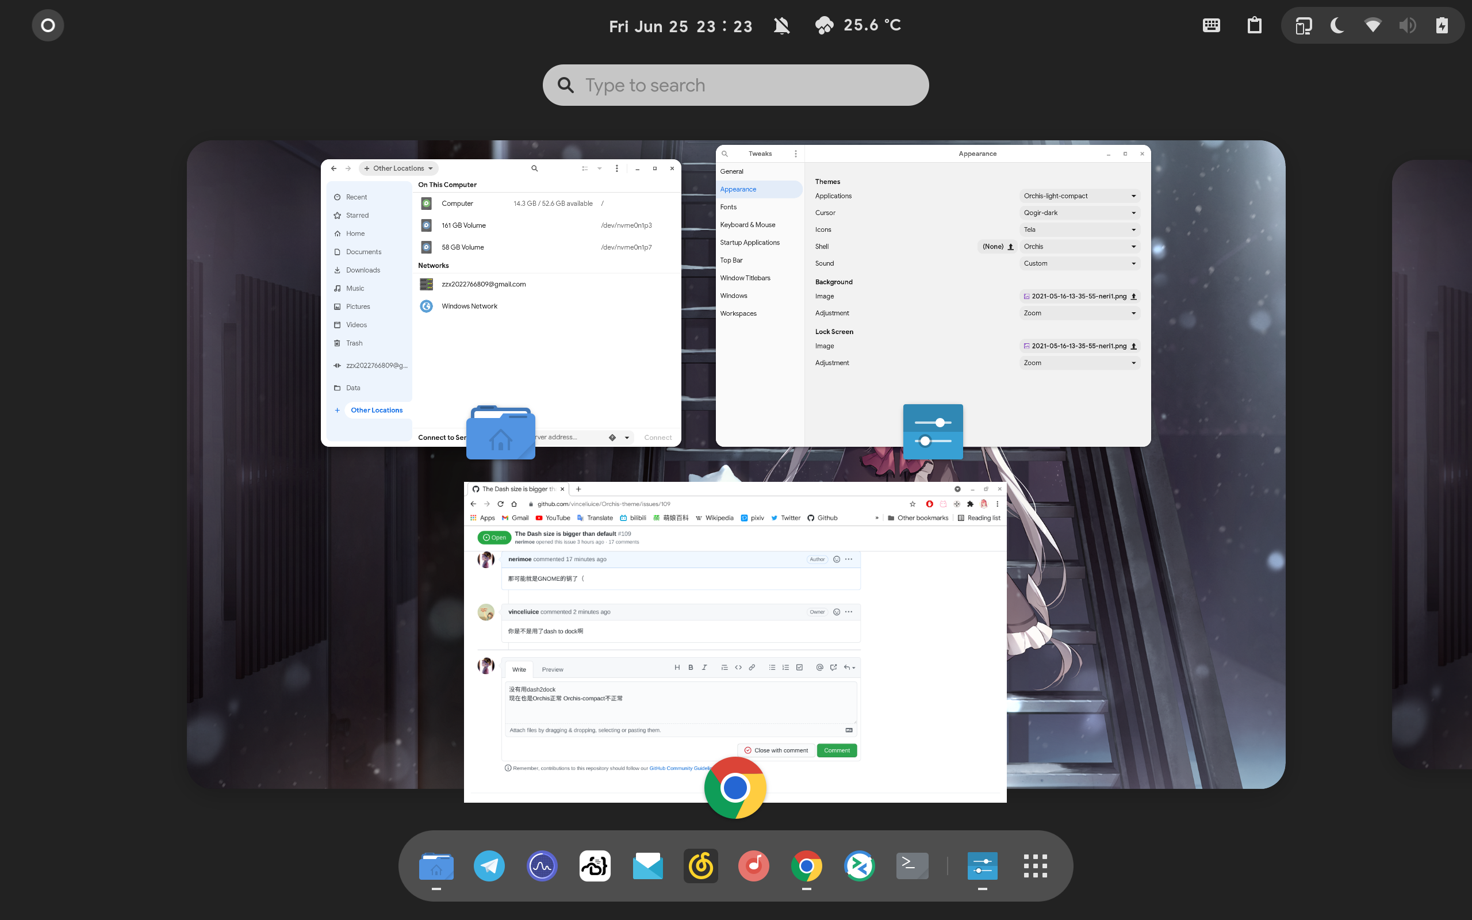Image resolution: width=1472 pixels, height=920 pixels.
Task: Click the Type to search field
Action: click(735, 85)
